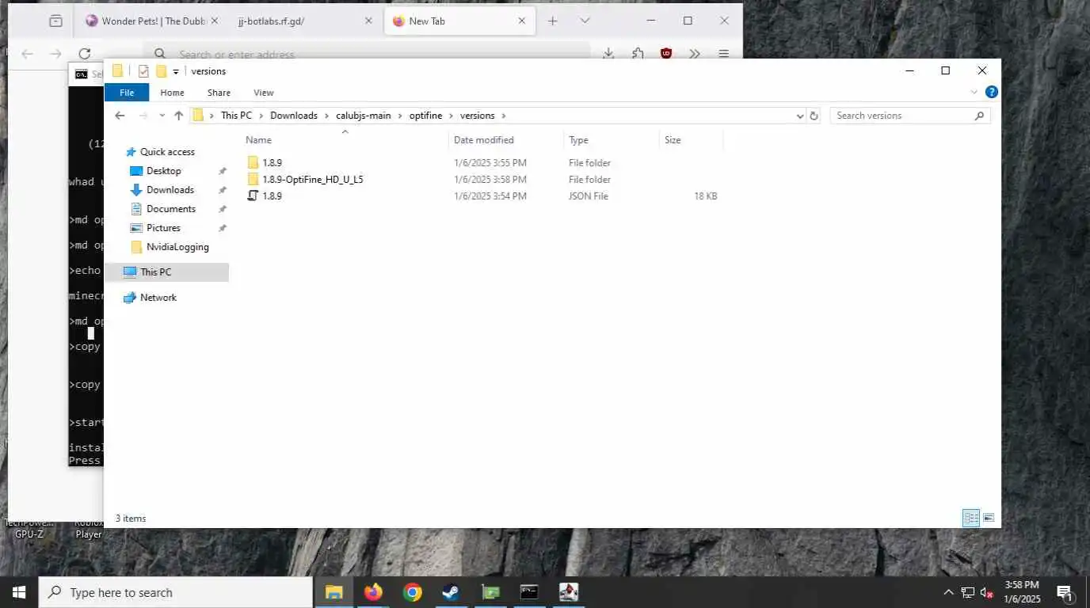Open the Customize Quick Access Toolbar dropdown
The width and height of the screenshot is (1090, 608).
(x=176, y=71)
